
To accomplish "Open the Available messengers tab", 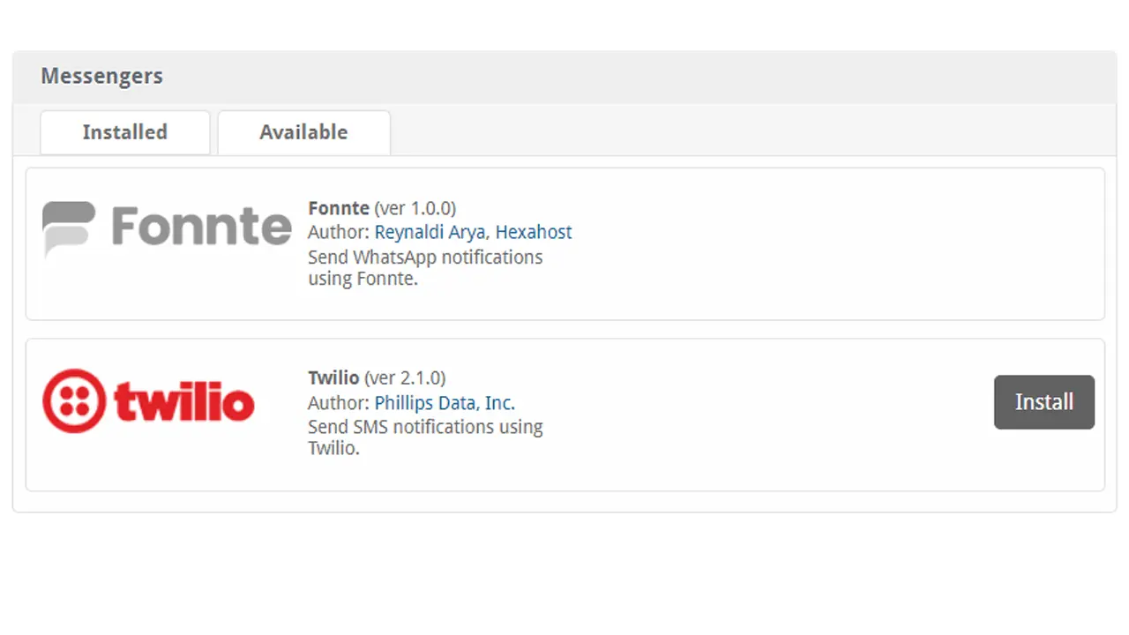I will (303, 132).
